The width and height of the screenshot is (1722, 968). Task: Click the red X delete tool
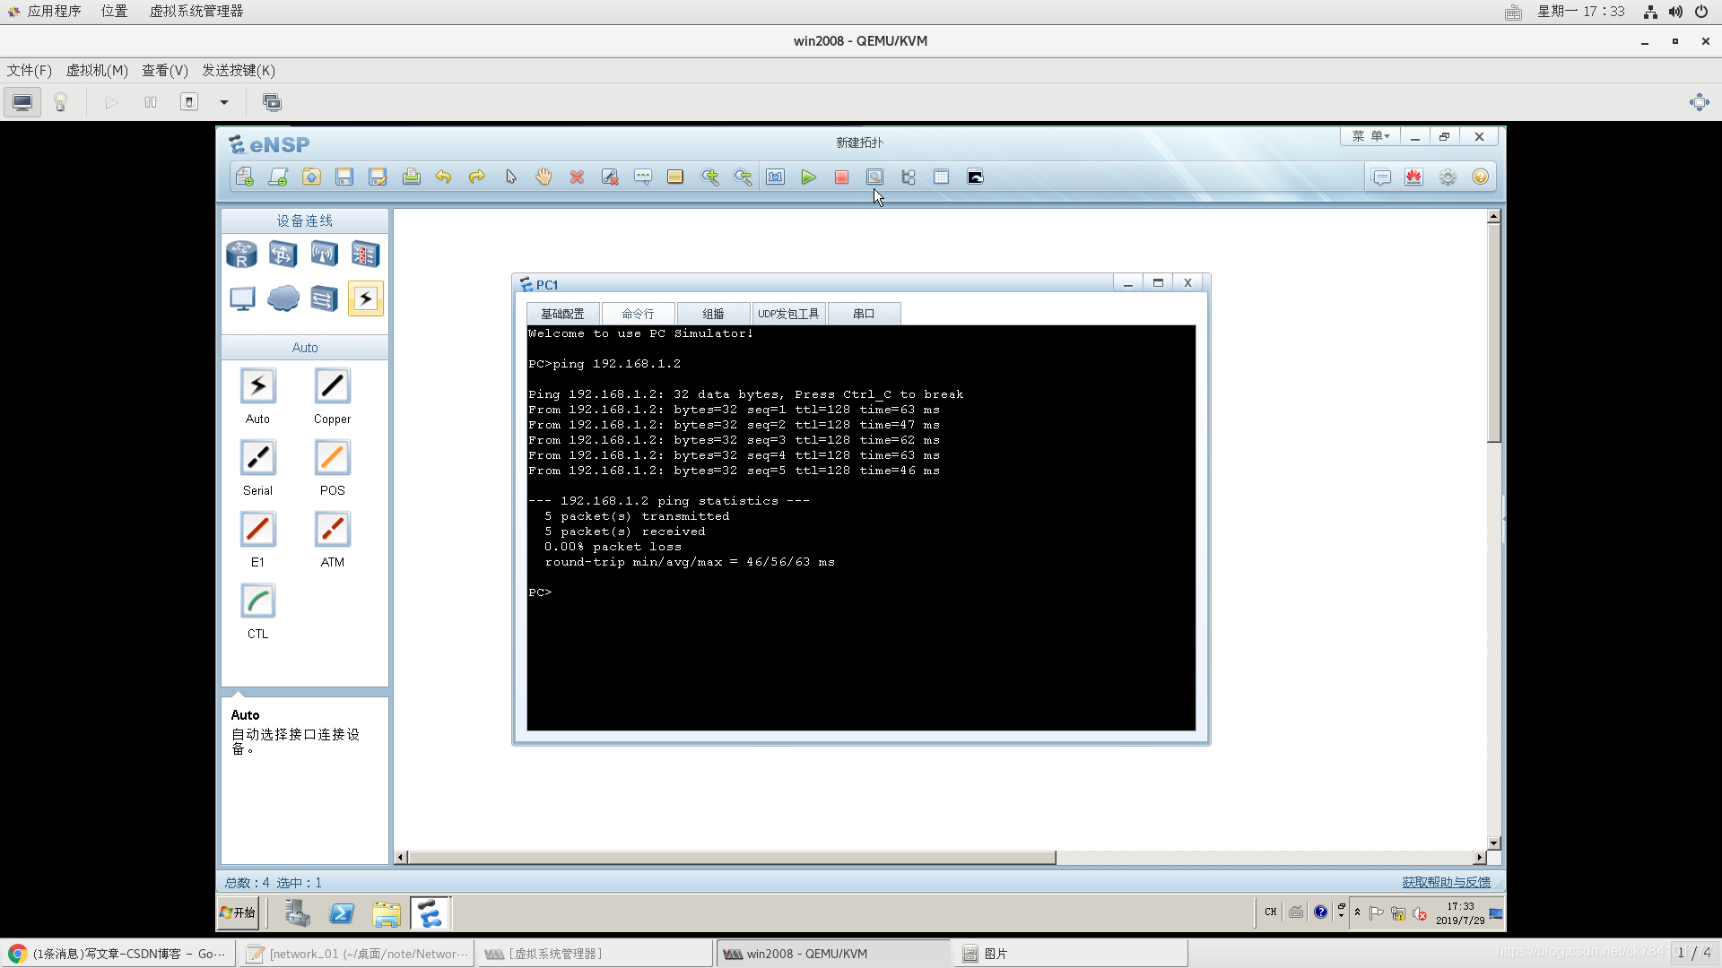tap(577, 177)
